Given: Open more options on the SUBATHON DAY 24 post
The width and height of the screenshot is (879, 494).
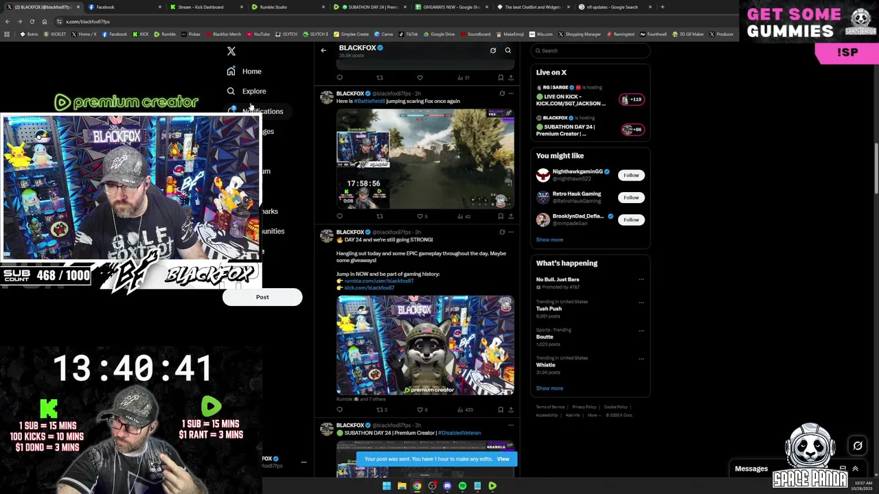Looking at the screenshot, I should click(510, 425).
